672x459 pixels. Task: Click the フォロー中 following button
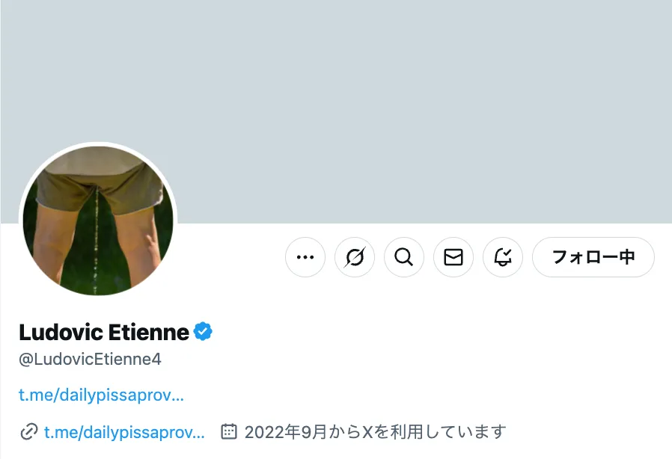(x=593, y=257)
